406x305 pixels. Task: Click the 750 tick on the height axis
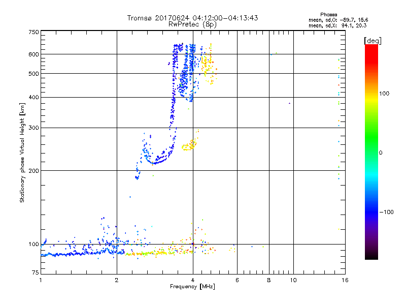(33, 32)
